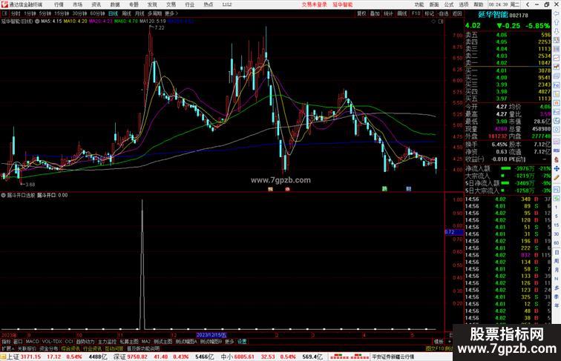Click the 窗口 tab in indicator bar
Image resolution: width=561 pixels, height=361 pixels.
pos(18,342)
